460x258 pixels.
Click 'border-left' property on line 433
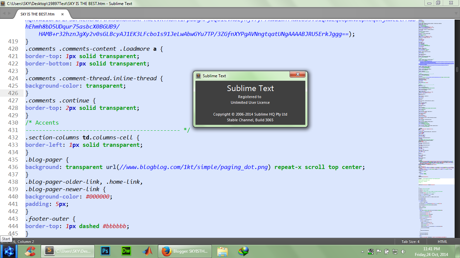coord(44,145)
